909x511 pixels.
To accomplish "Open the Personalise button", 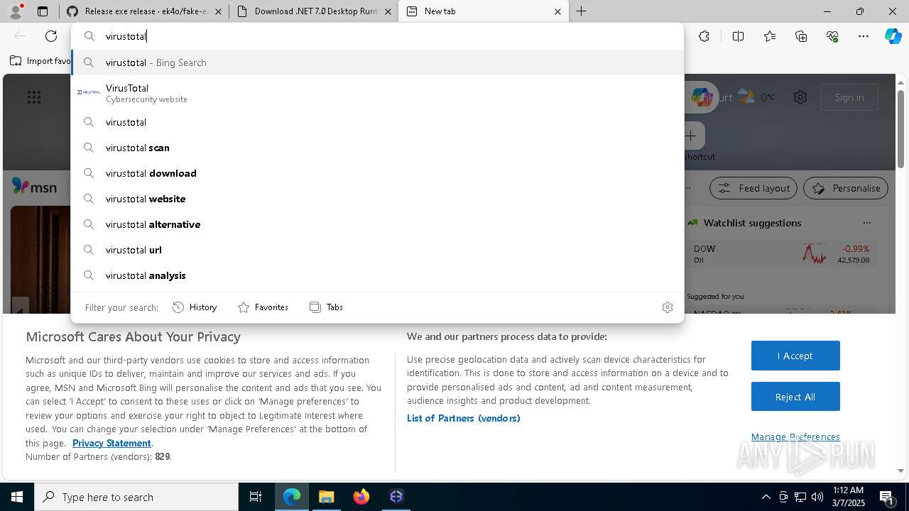I will pyautogui.click(x=846, y=188).
